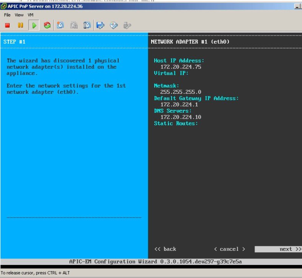Click the STEP #1 heading
Screen dimensions: 302x278
15,42
